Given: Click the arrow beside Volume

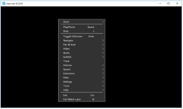Looking at the screenshot, I should point(103,65).
